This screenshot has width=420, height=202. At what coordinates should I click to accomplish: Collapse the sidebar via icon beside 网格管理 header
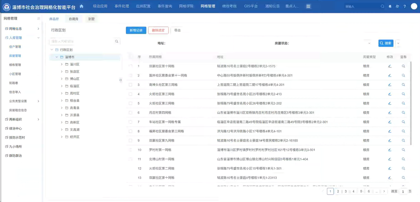pos(38,19)
